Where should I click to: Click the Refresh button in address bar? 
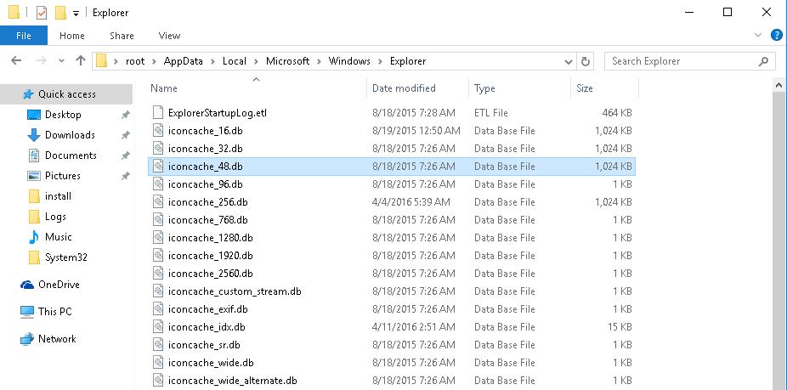586,61
